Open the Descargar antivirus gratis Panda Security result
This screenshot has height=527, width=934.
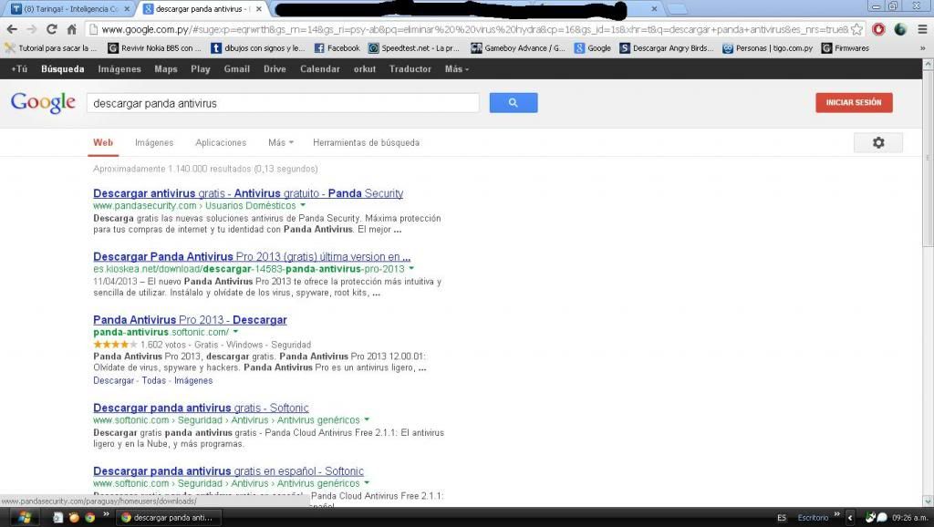pyautogui.click(x=248, y=193)
